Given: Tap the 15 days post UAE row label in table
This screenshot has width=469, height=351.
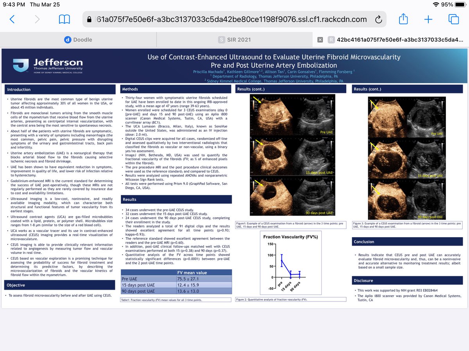Looking at the screenshot, I should 149,285.
